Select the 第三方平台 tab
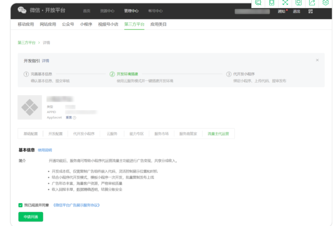 [134, 24]
